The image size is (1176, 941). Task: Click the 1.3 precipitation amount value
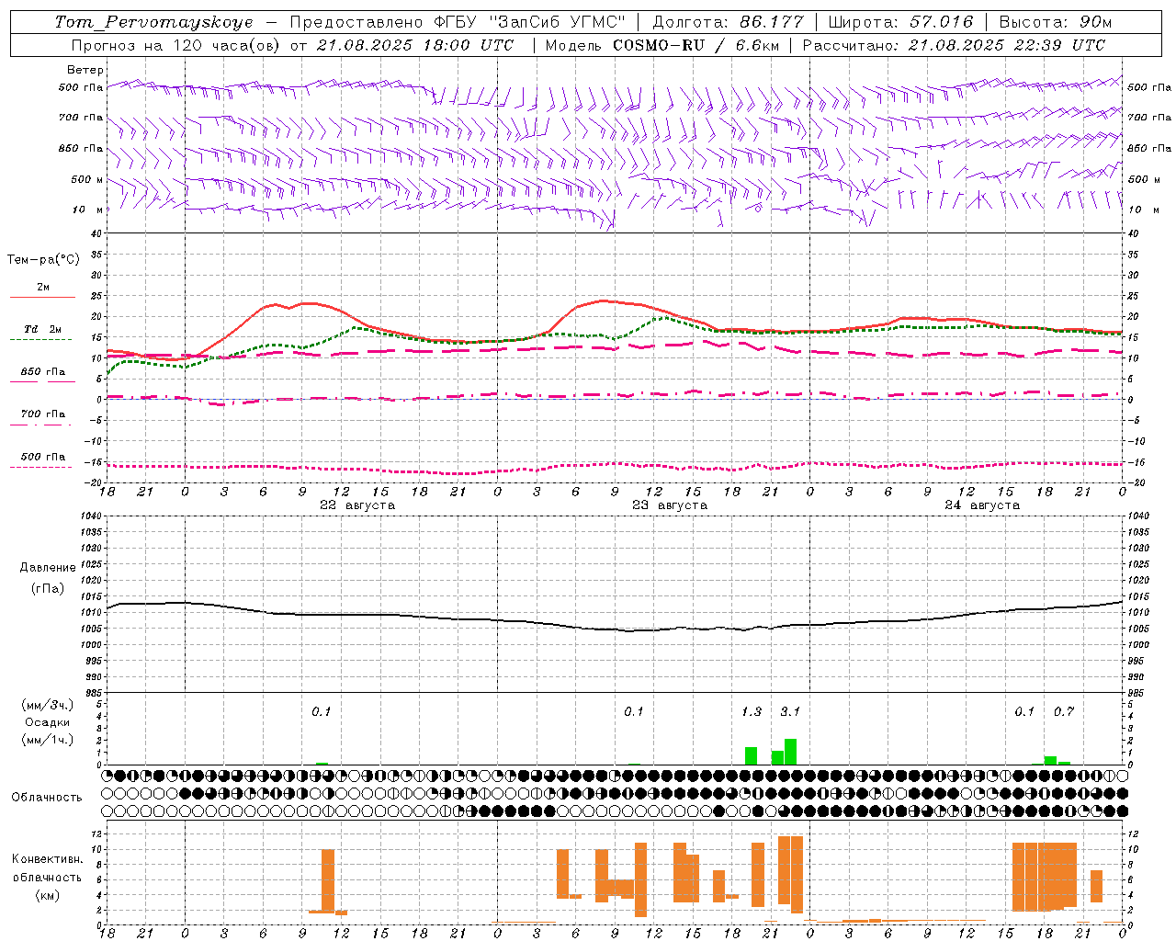pyautogui.click(x=752, y=711)
